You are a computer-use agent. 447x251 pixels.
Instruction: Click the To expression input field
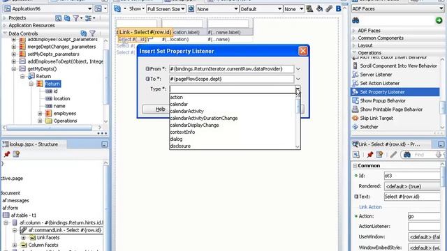tap(231, 79)
